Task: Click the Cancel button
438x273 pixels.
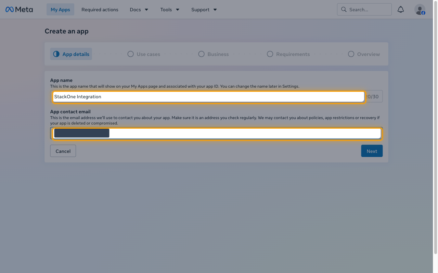Action: pyautogui.click(x=63, y=151)
